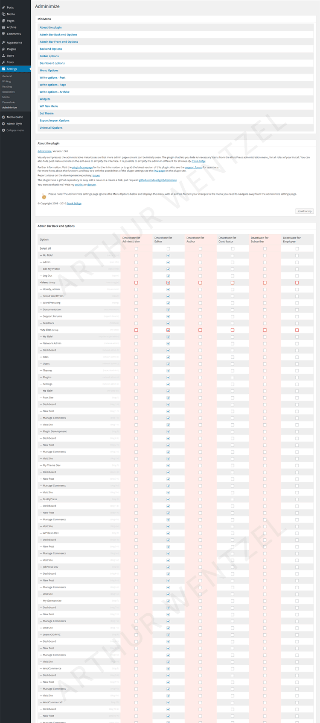Image resolution: width=320 pixels, height=723 pixels.
Task: Tick Administrator checkbox in Support Forums row
Action: 136,316
